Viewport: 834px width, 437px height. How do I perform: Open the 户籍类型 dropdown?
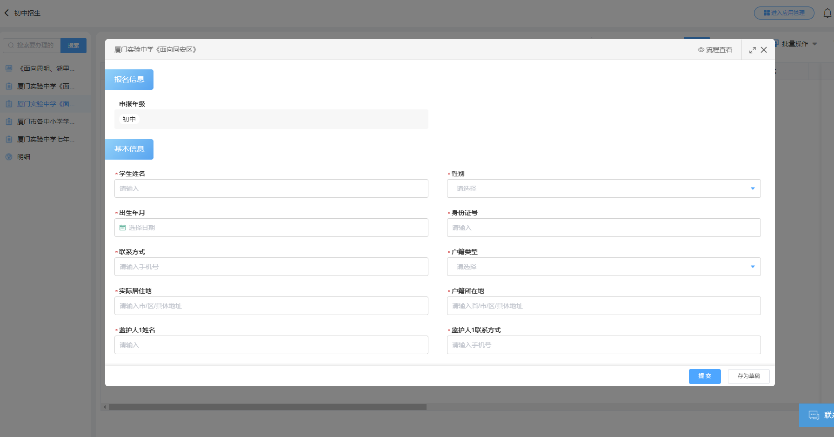point(603,267)
